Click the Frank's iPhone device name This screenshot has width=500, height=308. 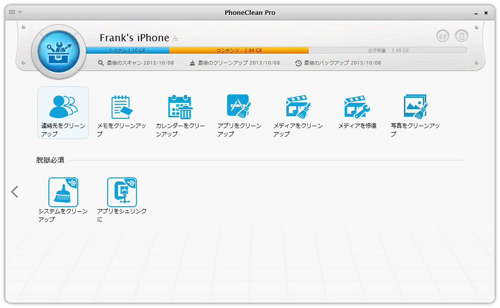point(134,38)
